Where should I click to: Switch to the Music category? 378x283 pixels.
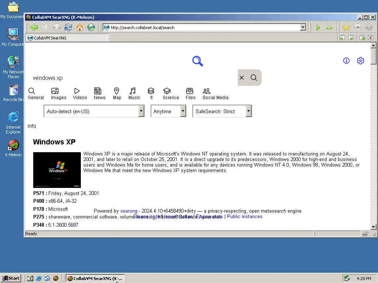tap(134, 94)
